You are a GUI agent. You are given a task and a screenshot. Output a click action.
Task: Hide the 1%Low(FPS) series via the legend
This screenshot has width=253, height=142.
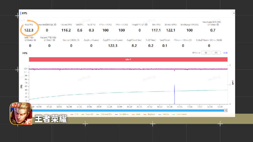(105, 115)
